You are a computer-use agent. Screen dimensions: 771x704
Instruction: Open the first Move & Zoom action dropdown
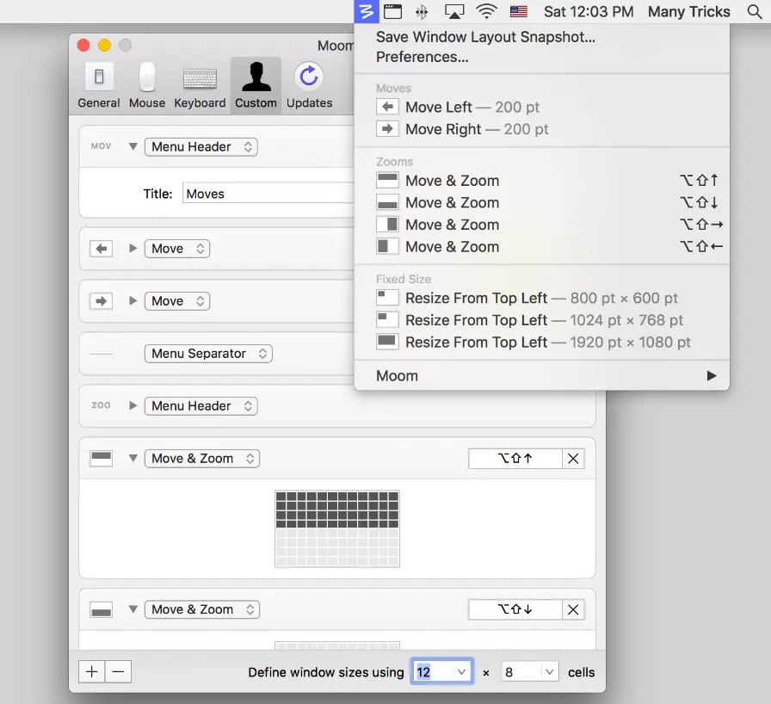click(x=202, y=458)
